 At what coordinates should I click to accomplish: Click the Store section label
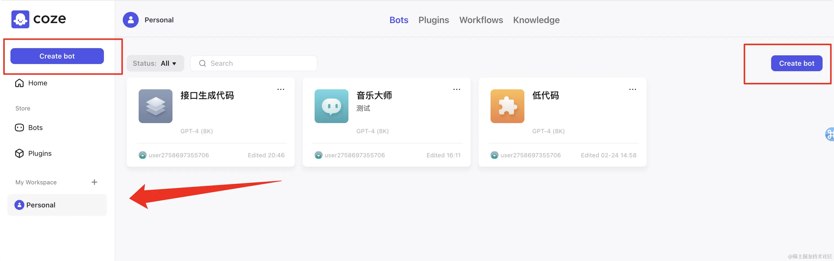tap(23, 108)
